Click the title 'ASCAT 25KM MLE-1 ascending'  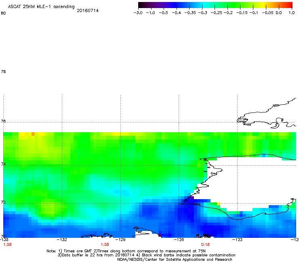tap(41, 7)
